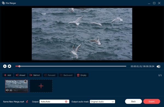164x107 pixels.
Task: Empty the clip list with trash icon
Action: tap(82, 75)
